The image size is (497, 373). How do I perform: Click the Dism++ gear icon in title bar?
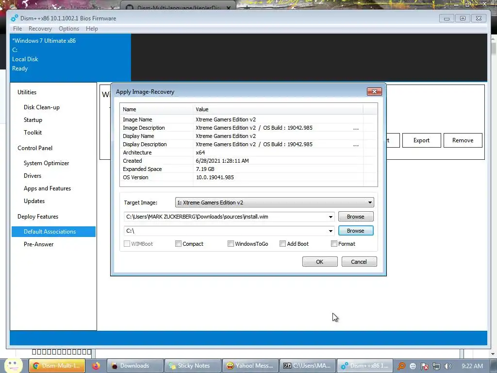[14, 18]
